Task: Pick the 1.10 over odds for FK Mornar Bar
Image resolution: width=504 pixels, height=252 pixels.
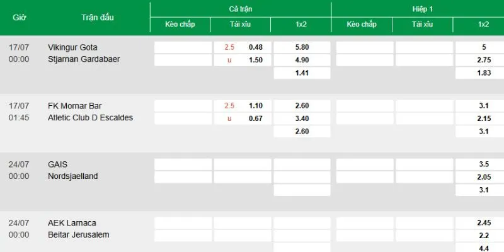Action: click(x=256, y=106)
